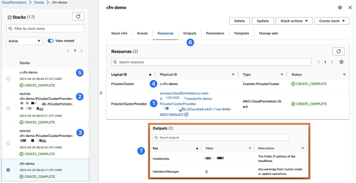Open the Active stack filter dropdown
The width and height of the screenshot is (356, 183).
pos(24,41)
